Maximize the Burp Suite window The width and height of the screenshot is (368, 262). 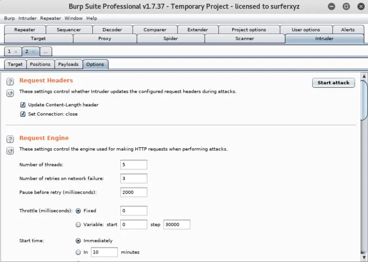pyautogui.click(x=346, y=6)
